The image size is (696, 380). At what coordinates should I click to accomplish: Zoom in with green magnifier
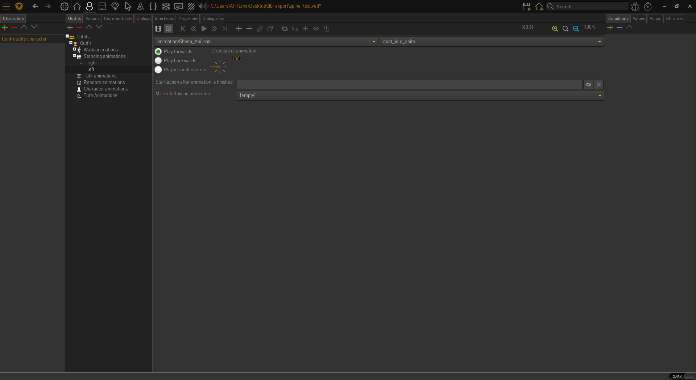555,29
